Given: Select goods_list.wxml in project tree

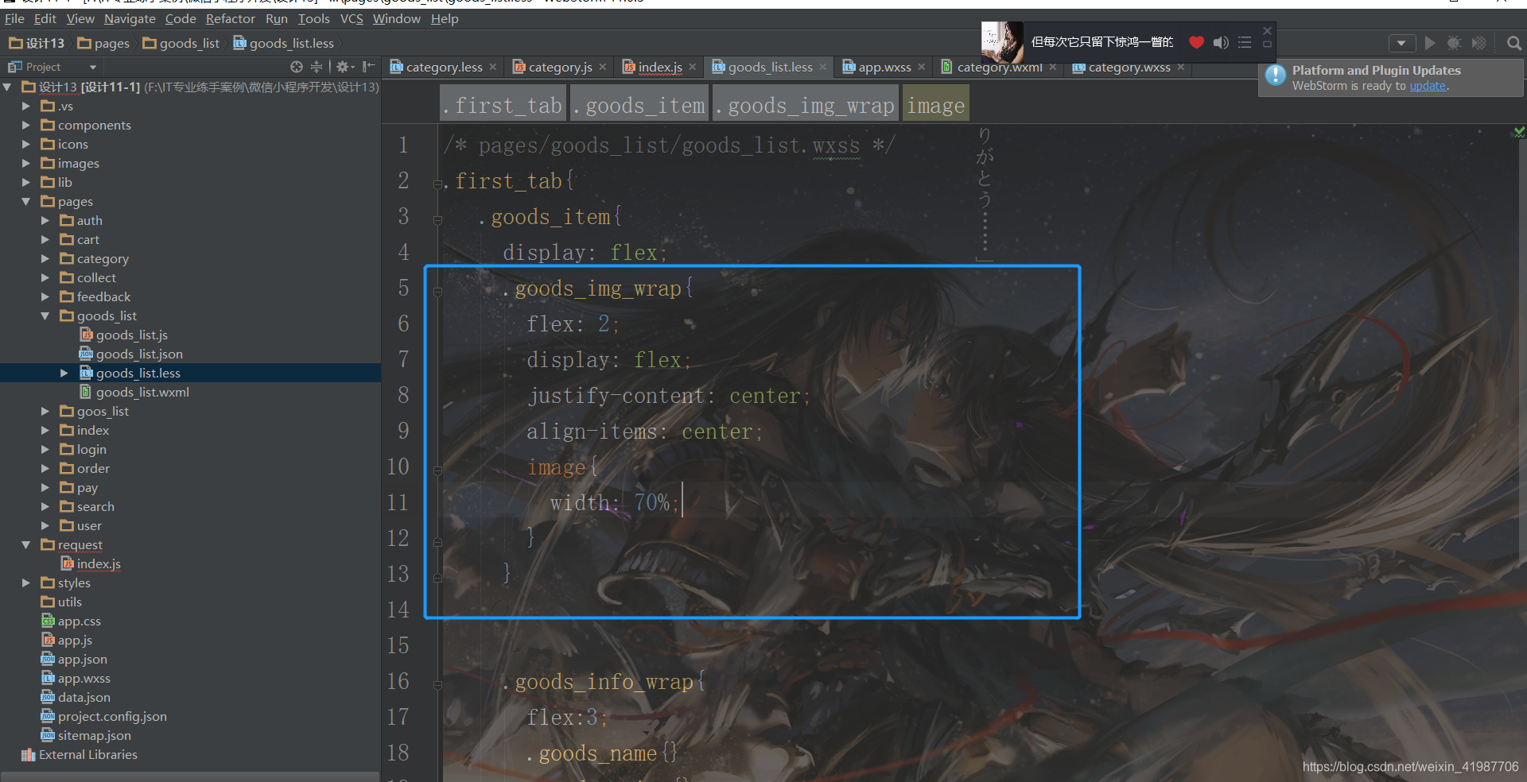Looking at the screenshot, I should tap(142, 392).
